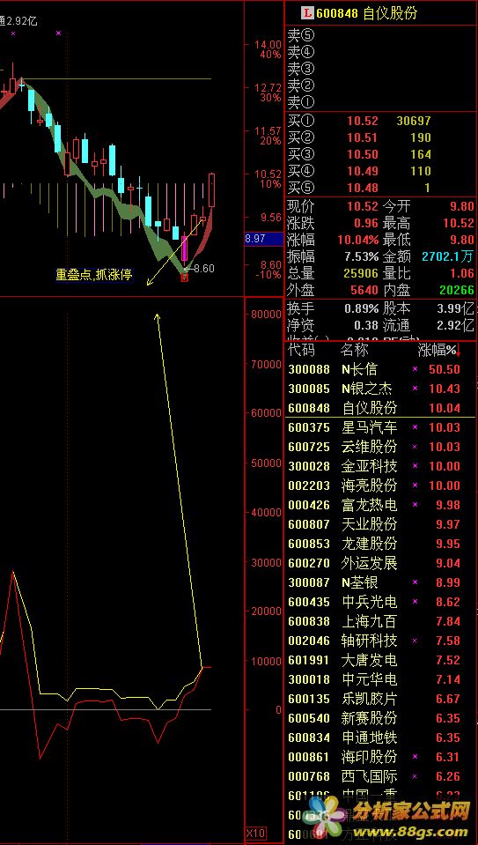Viewport: 478px width, 845px height.
Task: Open stock 600375 星马汽车
Action: (380, 427)
